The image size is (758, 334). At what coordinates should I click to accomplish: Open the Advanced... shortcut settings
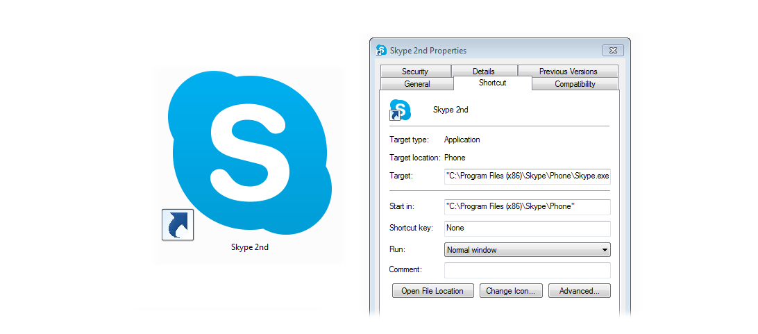coord(580,291)
